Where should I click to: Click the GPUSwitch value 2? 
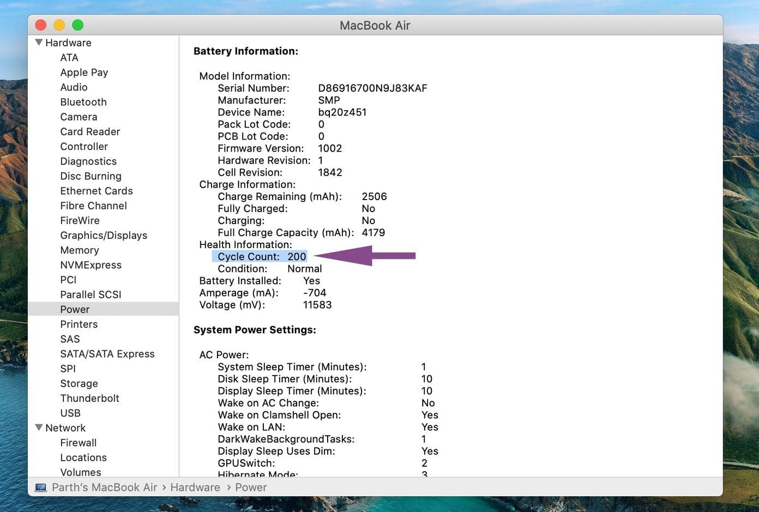click(x=424, y=463)
